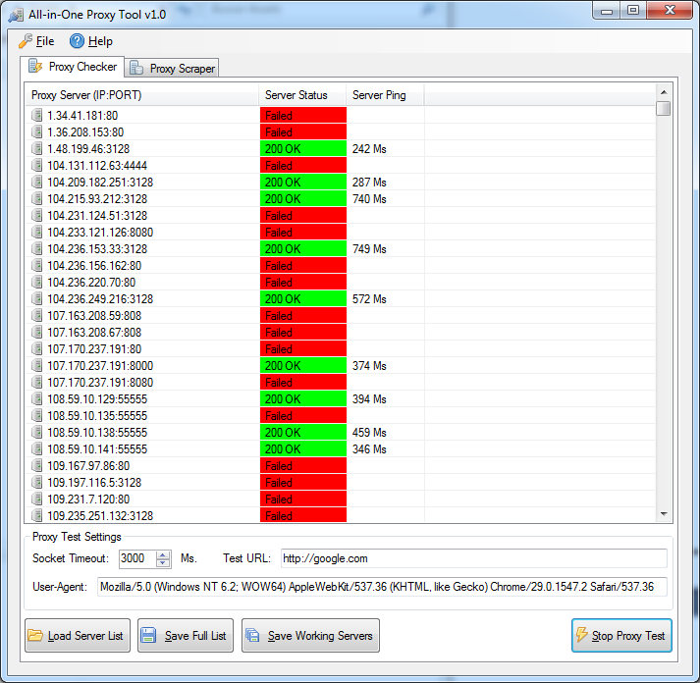Sort by Server Status column header
Image resolution: width=700 pixels, height=683 pixels.
(302, 95)
